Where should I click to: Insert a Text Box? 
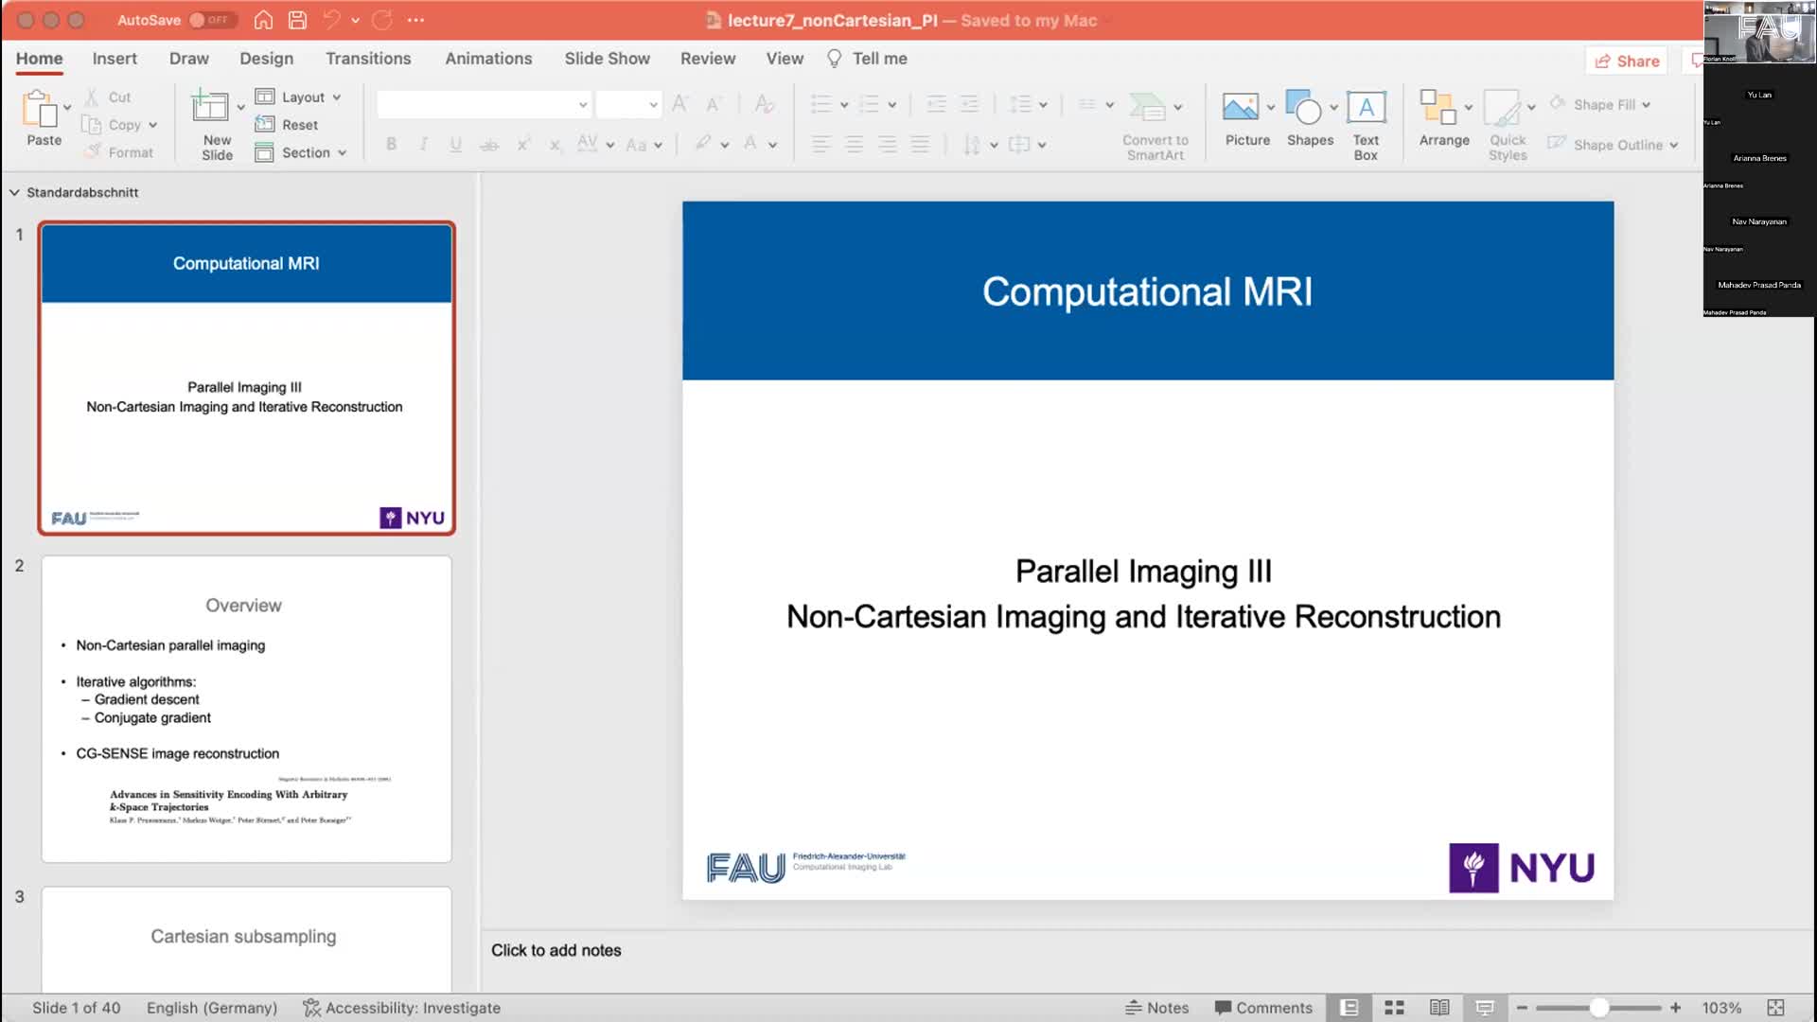pyautogui.click(x=1366, y=108)
